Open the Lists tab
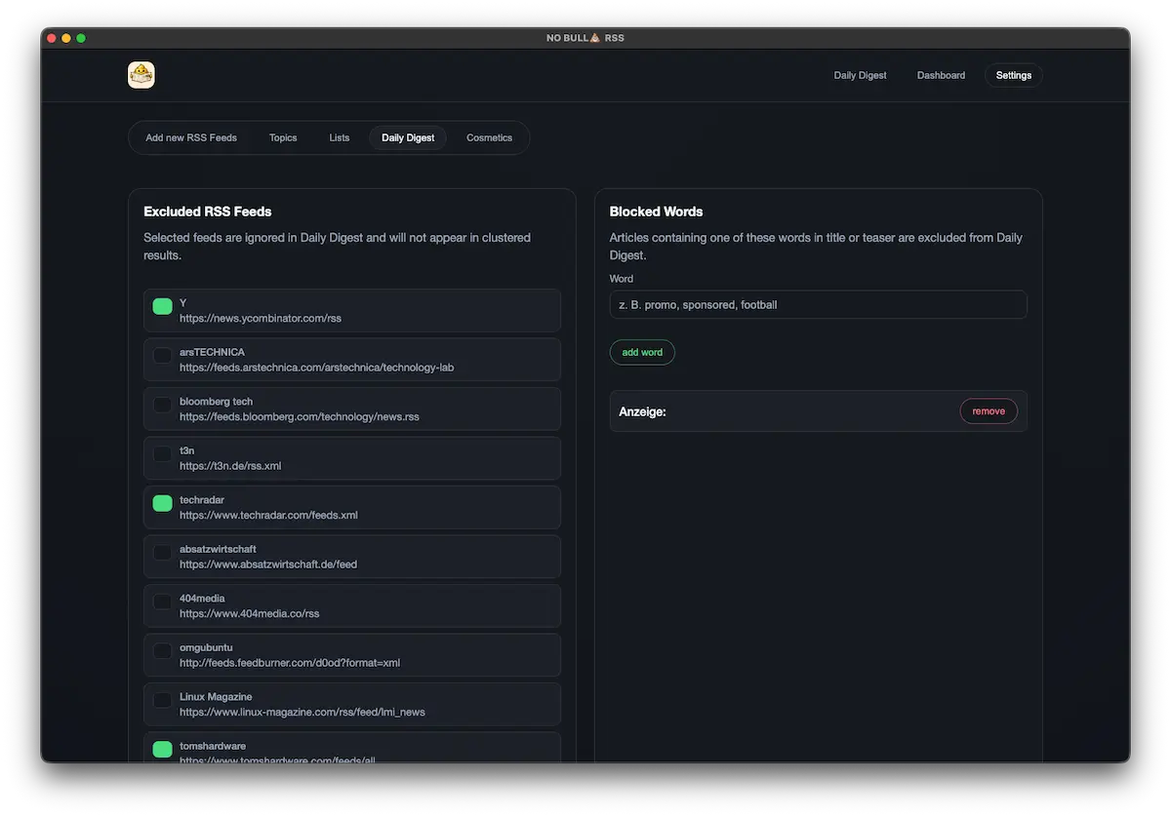 pos(339,137)
